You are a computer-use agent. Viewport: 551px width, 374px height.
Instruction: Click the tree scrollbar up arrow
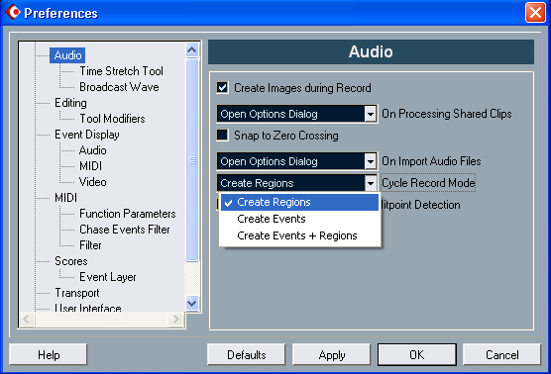click(x=192, y=50)
